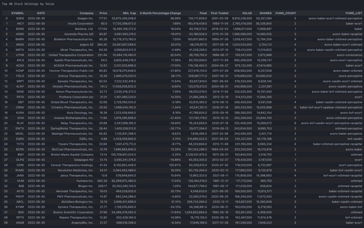364x228 pixels.
Task: Click the VALUE column header
Action: tap(247, 13)
